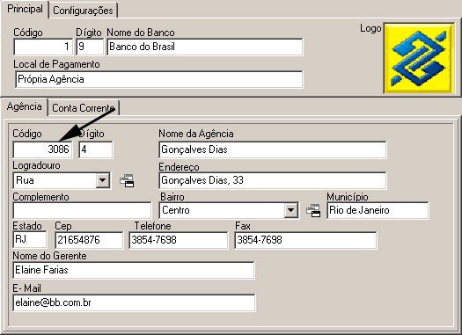Open the Bairro lookup icon
This screenshot has height=335, width=462.
[313, 210]
